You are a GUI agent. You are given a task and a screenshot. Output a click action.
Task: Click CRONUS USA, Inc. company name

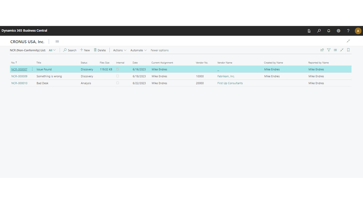[27, 42]
